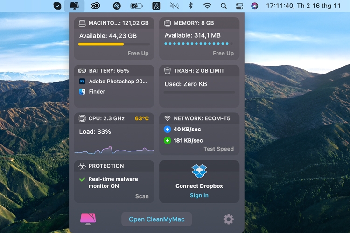Click the empty Trash usage bar
The image size is (350, 233).
[199, 92]
